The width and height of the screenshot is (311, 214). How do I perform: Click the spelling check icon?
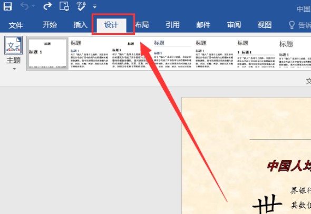pos(81,6)
